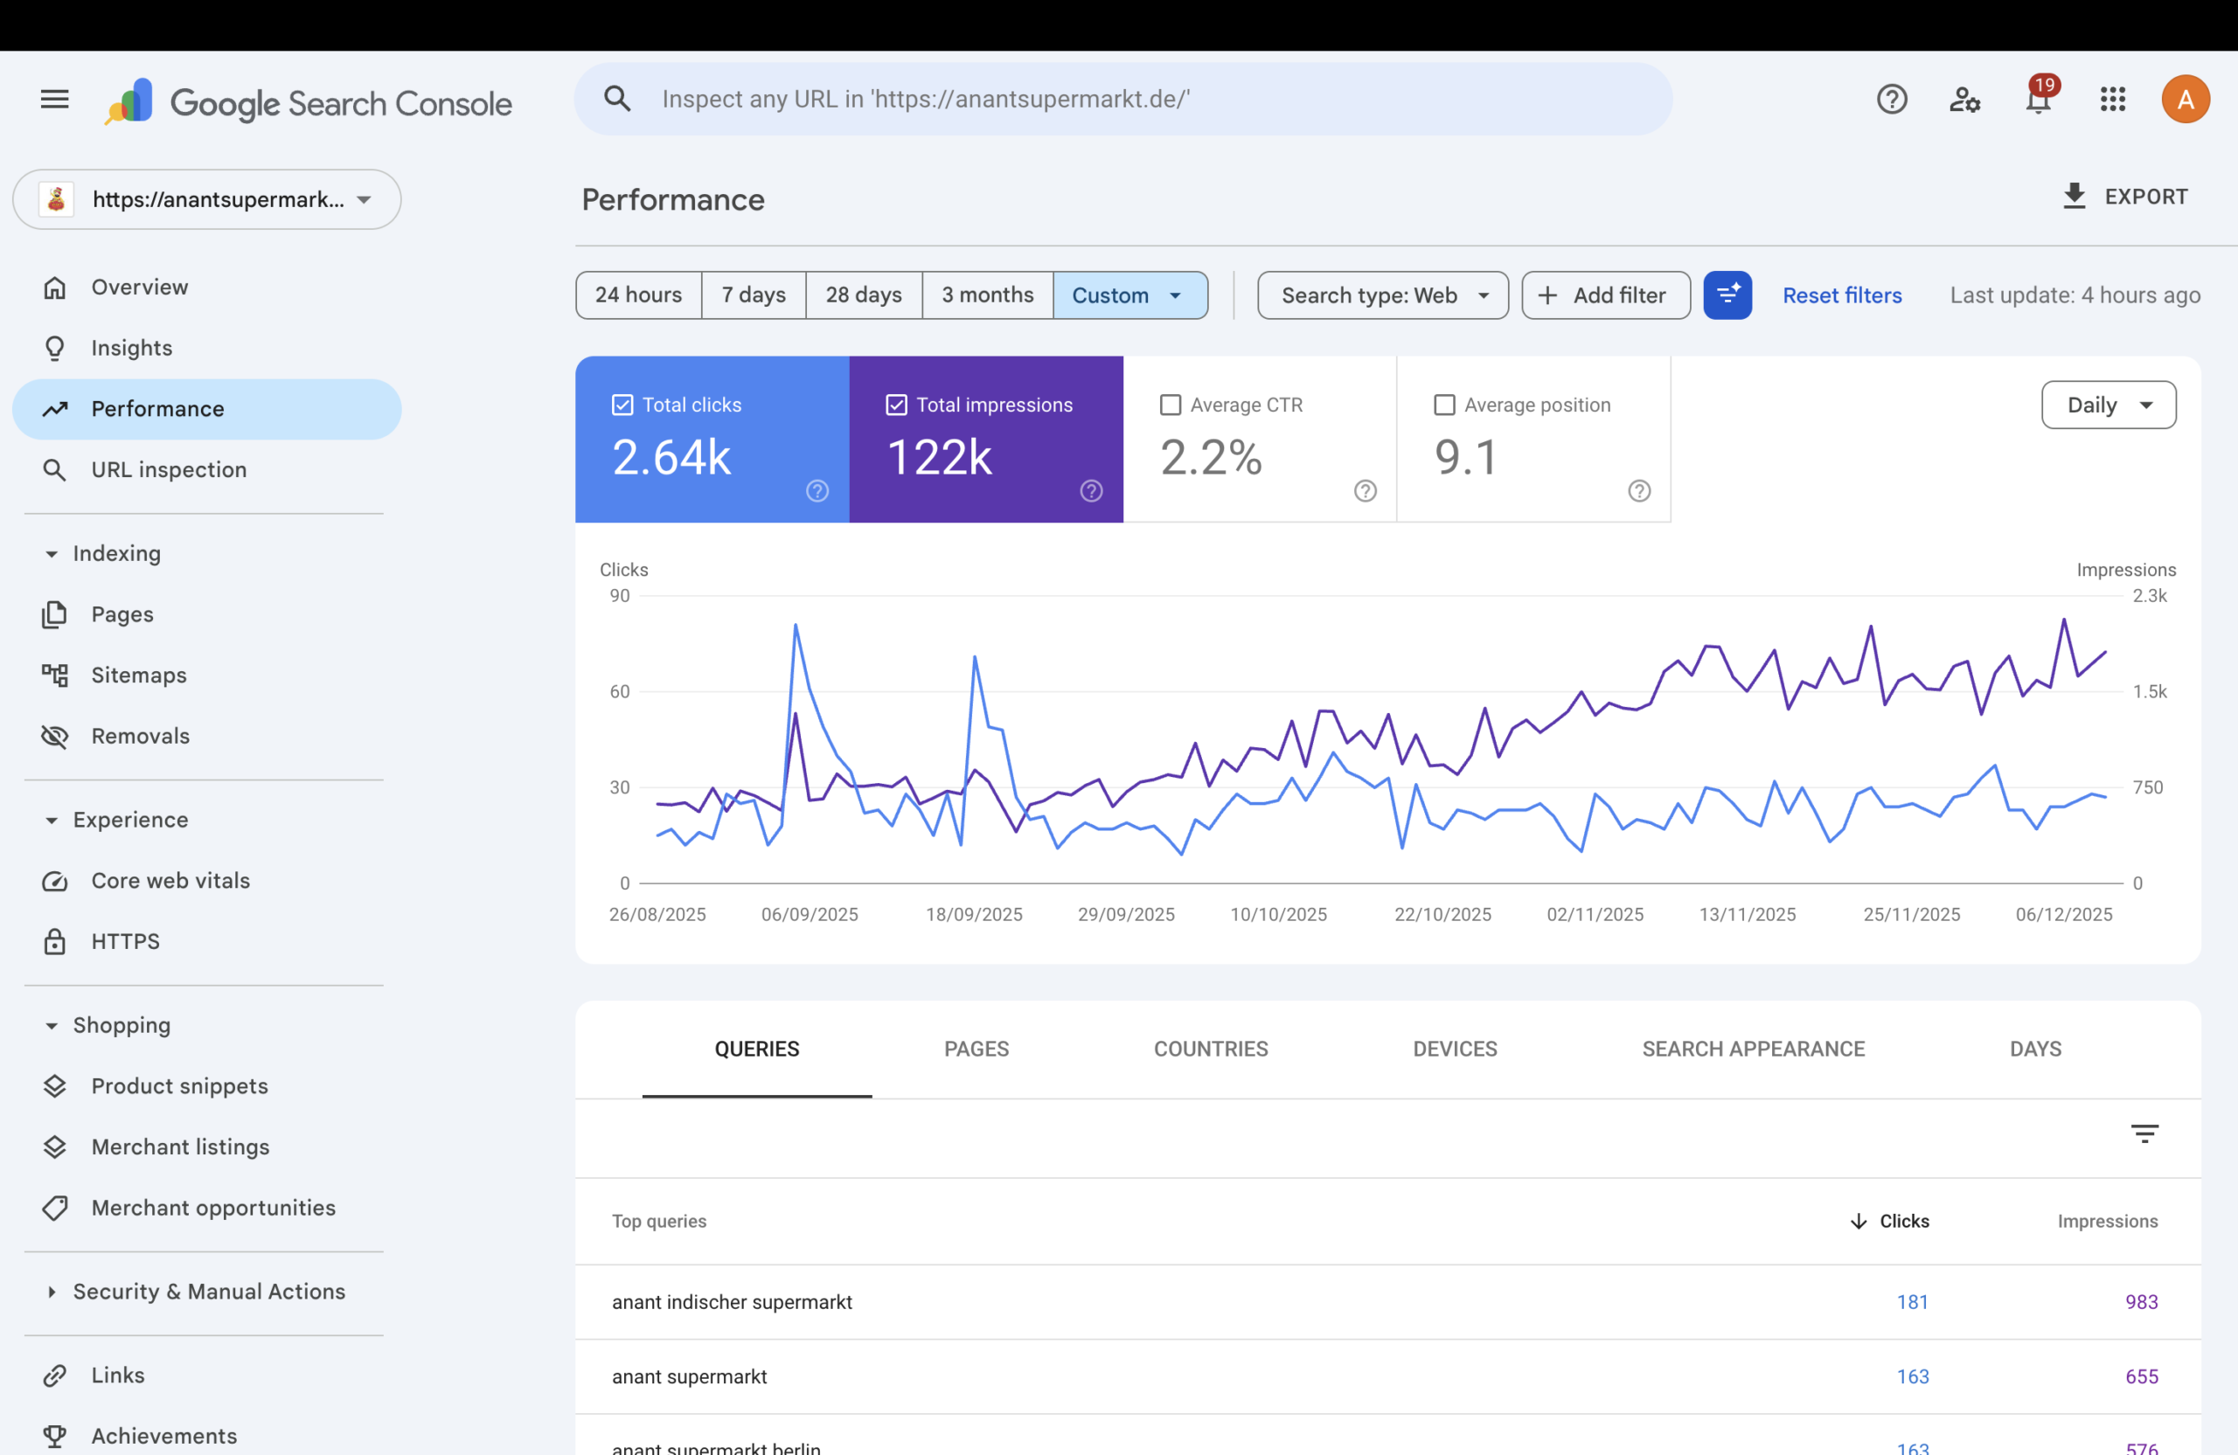The width and height of the screenshot is (2238, 1455).
Task: Click the Reset filters link
Action: 1841,295
